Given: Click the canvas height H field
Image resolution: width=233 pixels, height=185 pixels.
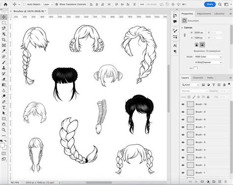Looking at the screenshot, I should click(x=199, y=38).
